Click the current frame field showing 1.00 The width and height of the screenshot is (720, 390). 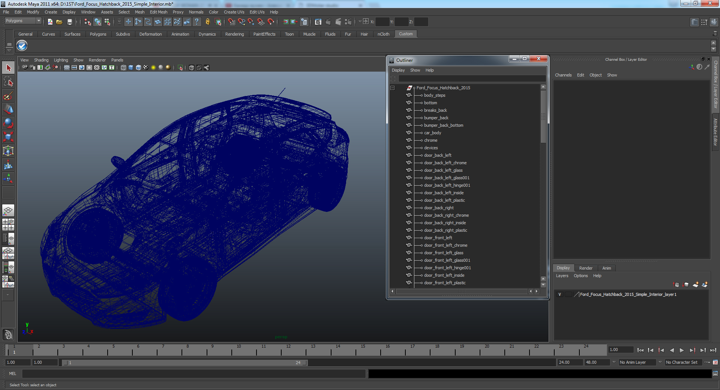(x=621, y=349)
